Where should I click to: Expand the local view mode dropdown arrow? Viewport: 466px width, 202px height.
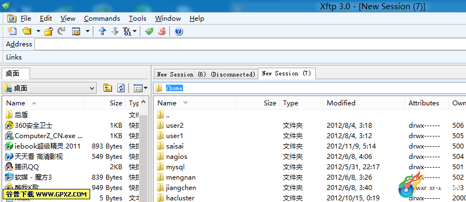point(146,88)
